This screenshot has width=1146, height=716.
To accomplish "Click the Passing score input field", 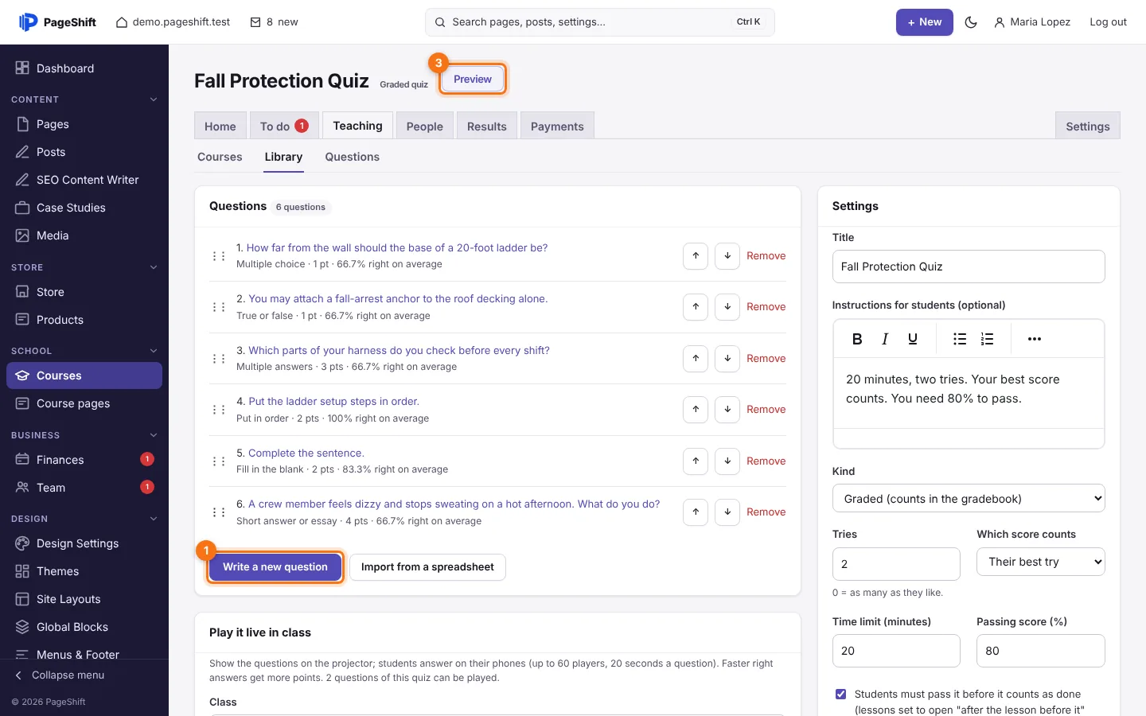I will 1041,651.
